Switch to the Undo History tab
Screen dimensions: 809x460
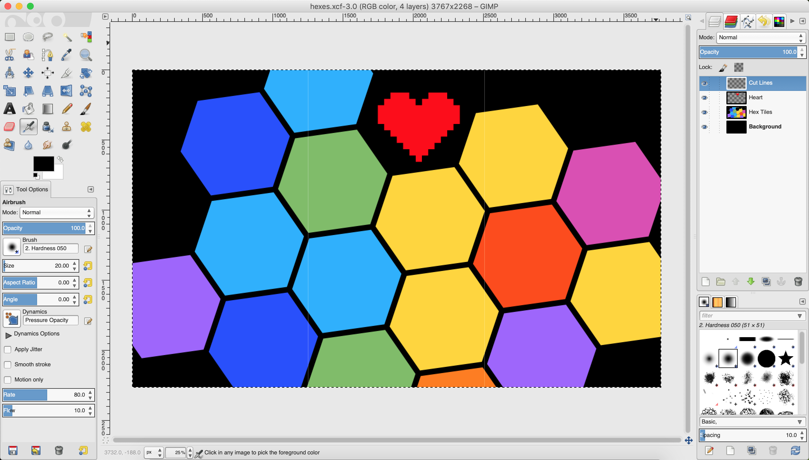pos(763,22)
